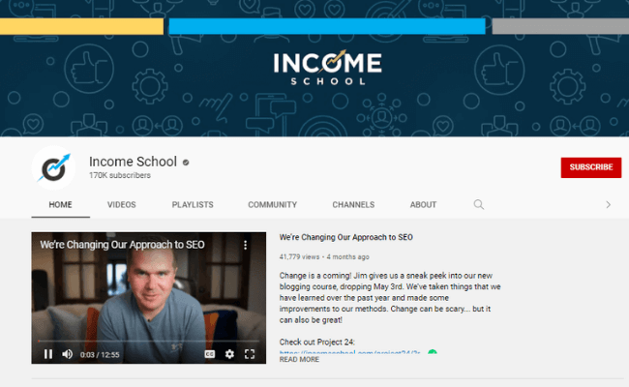
Task: Click the channel search magnifier icon
Action: 479,204
